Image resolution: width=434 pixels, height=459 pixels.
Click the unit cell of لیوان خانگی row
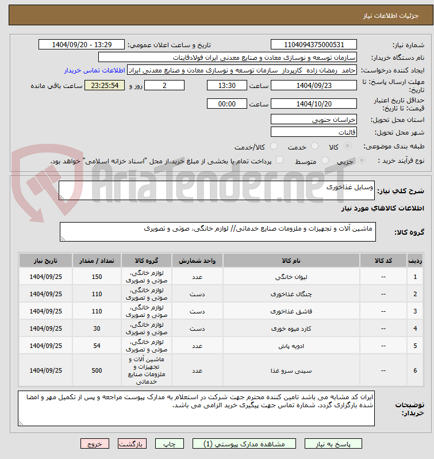coord(197,277)
